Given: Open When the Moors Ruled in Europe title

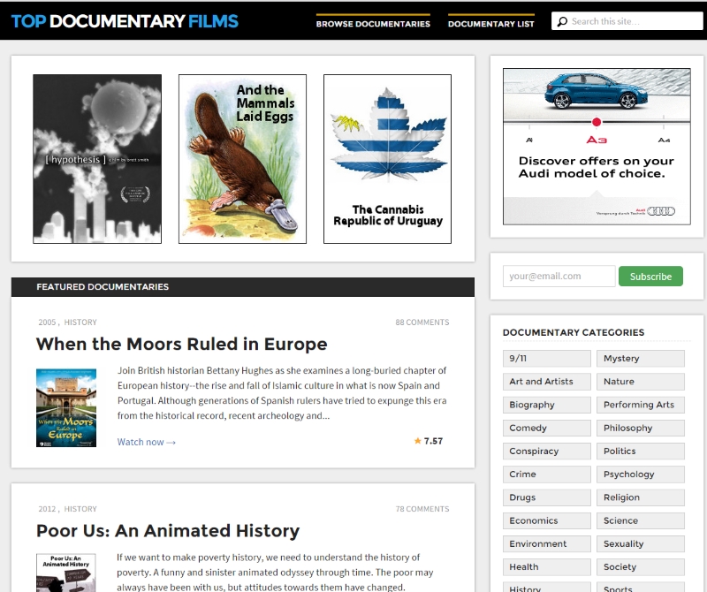Looking at the screenshot, I should pos(182,344).
